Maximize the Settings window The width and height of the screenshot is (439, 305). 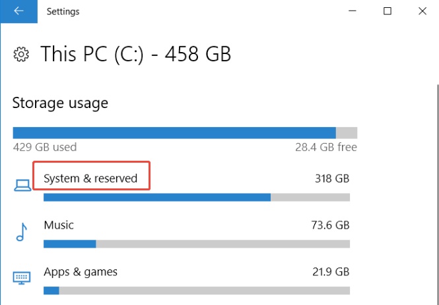388,11
